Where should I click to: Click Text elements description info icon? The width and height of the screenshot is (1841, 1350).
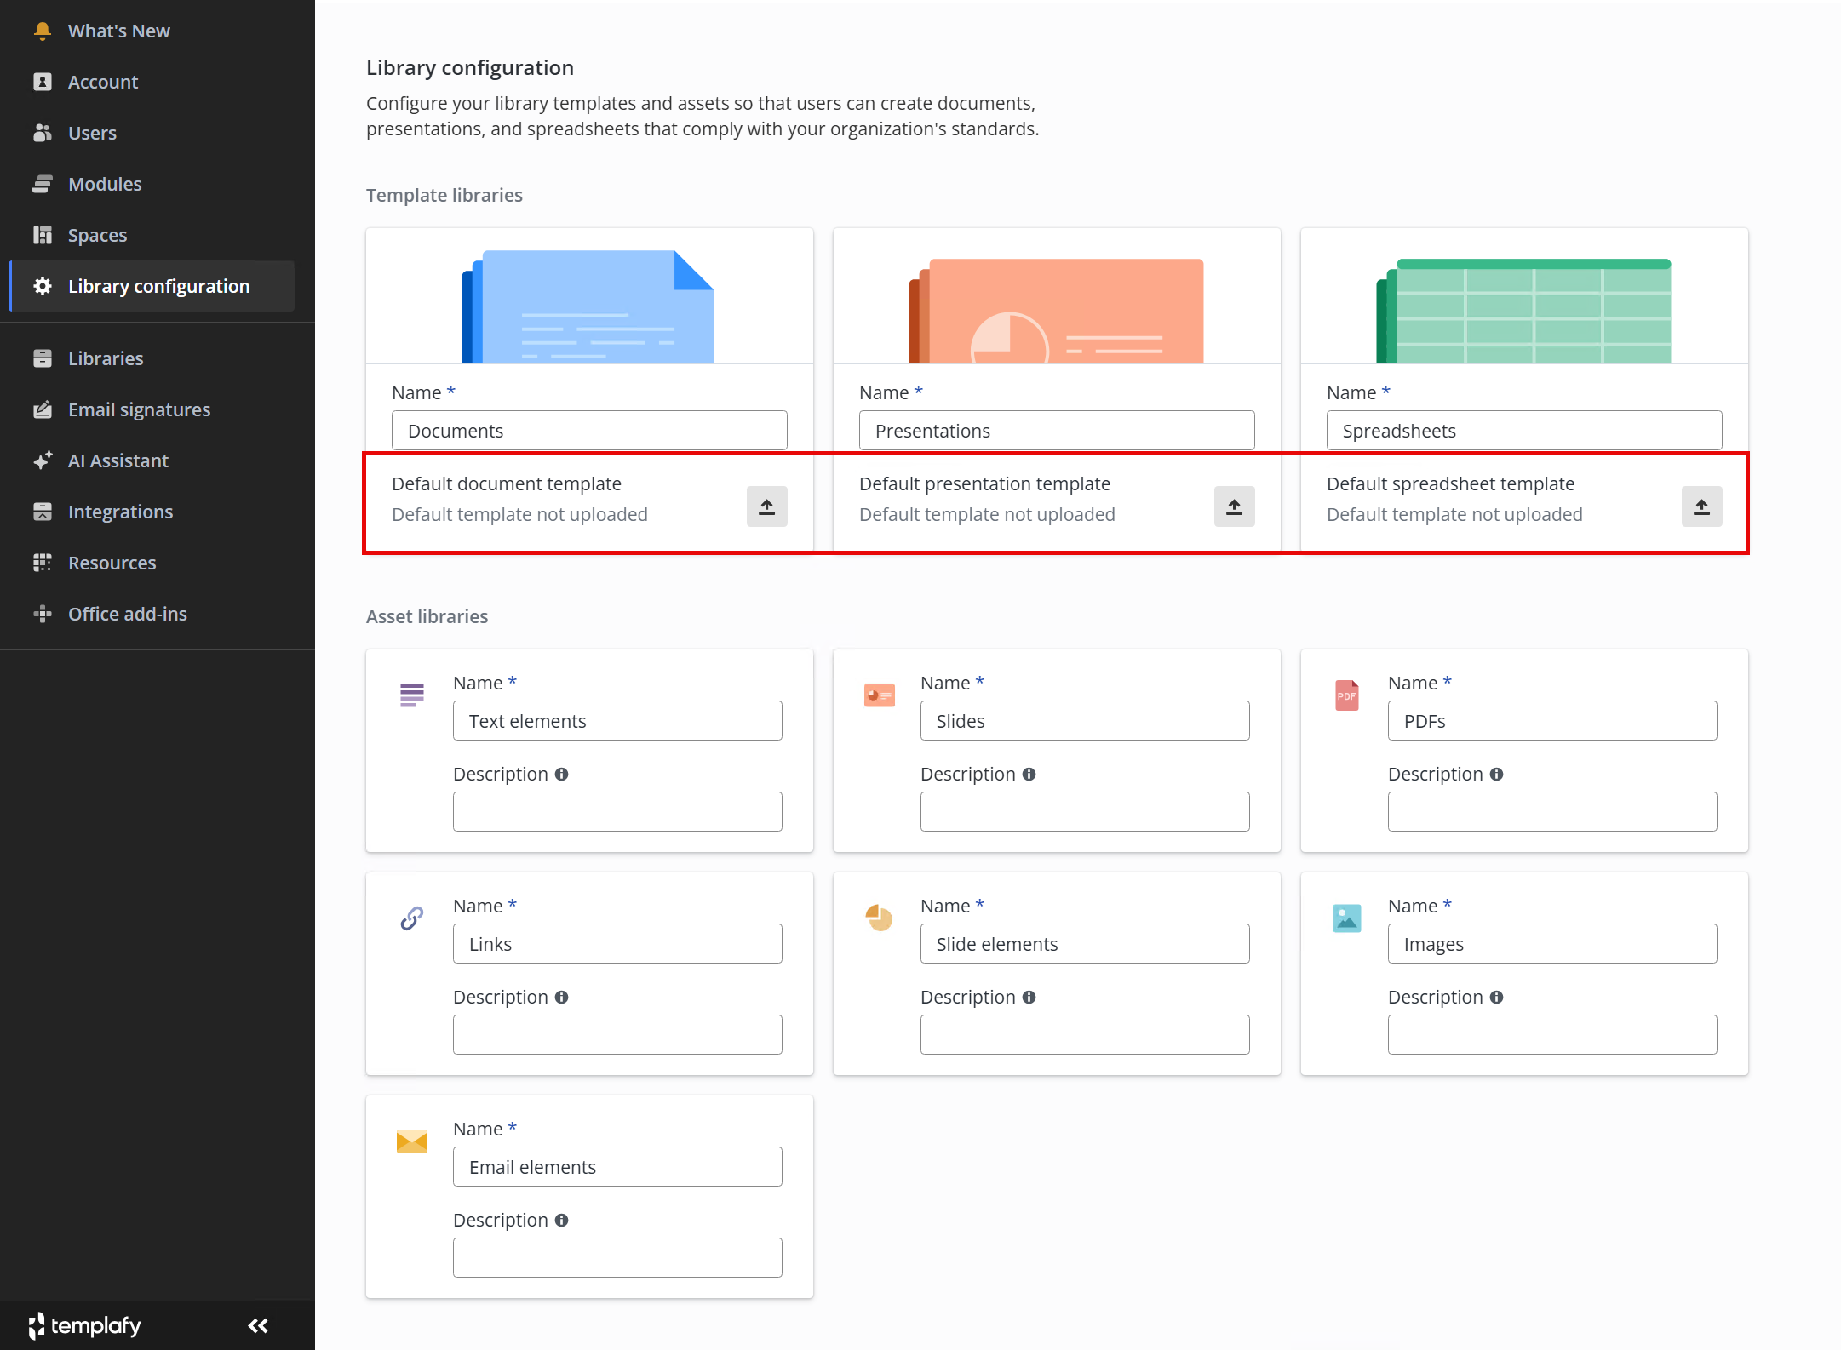pos(561,775)
